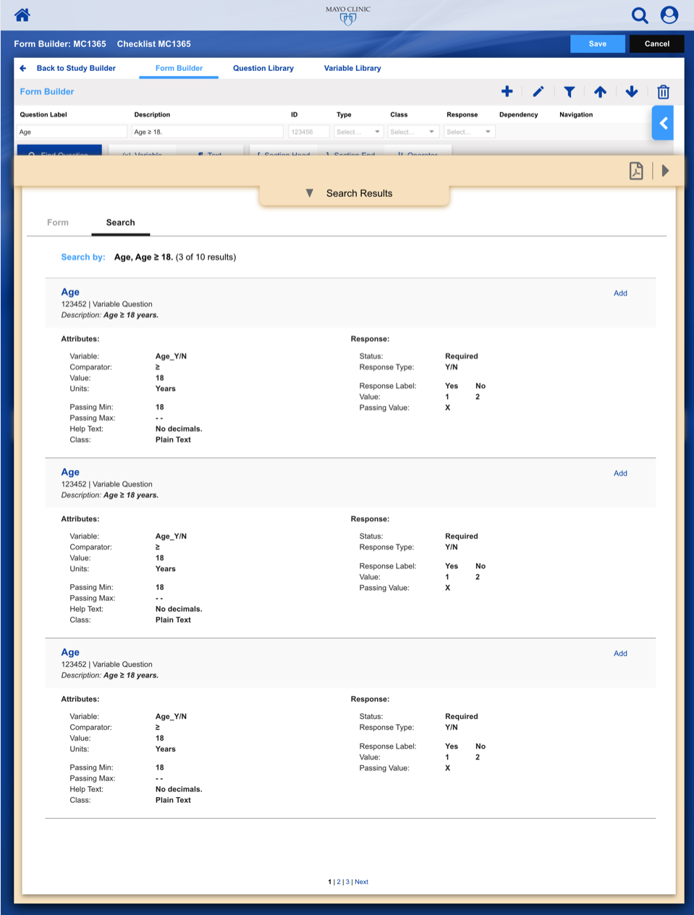Screen dimensions: 694x915
Task: Click play arrow next to PDF icon
Action: point(665,171)
